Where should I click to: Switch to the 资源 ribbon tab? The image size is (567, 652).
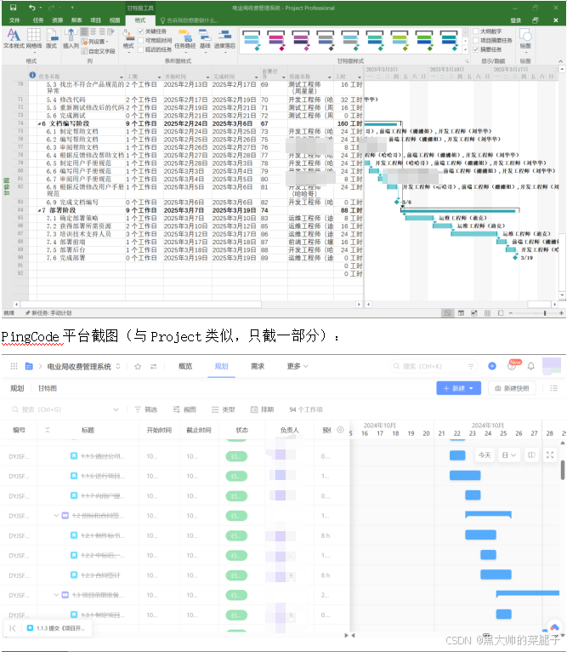click(x=57, y=20)
